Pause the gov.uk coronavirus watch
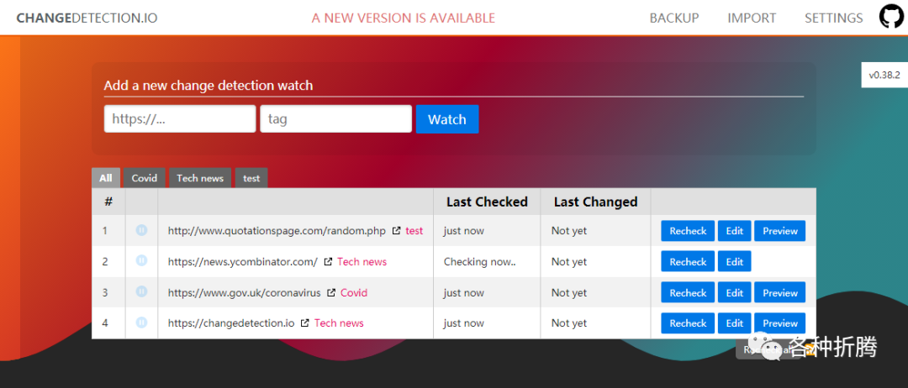The width and height of the screenshot is (908, 388). (x=141, y=291)
